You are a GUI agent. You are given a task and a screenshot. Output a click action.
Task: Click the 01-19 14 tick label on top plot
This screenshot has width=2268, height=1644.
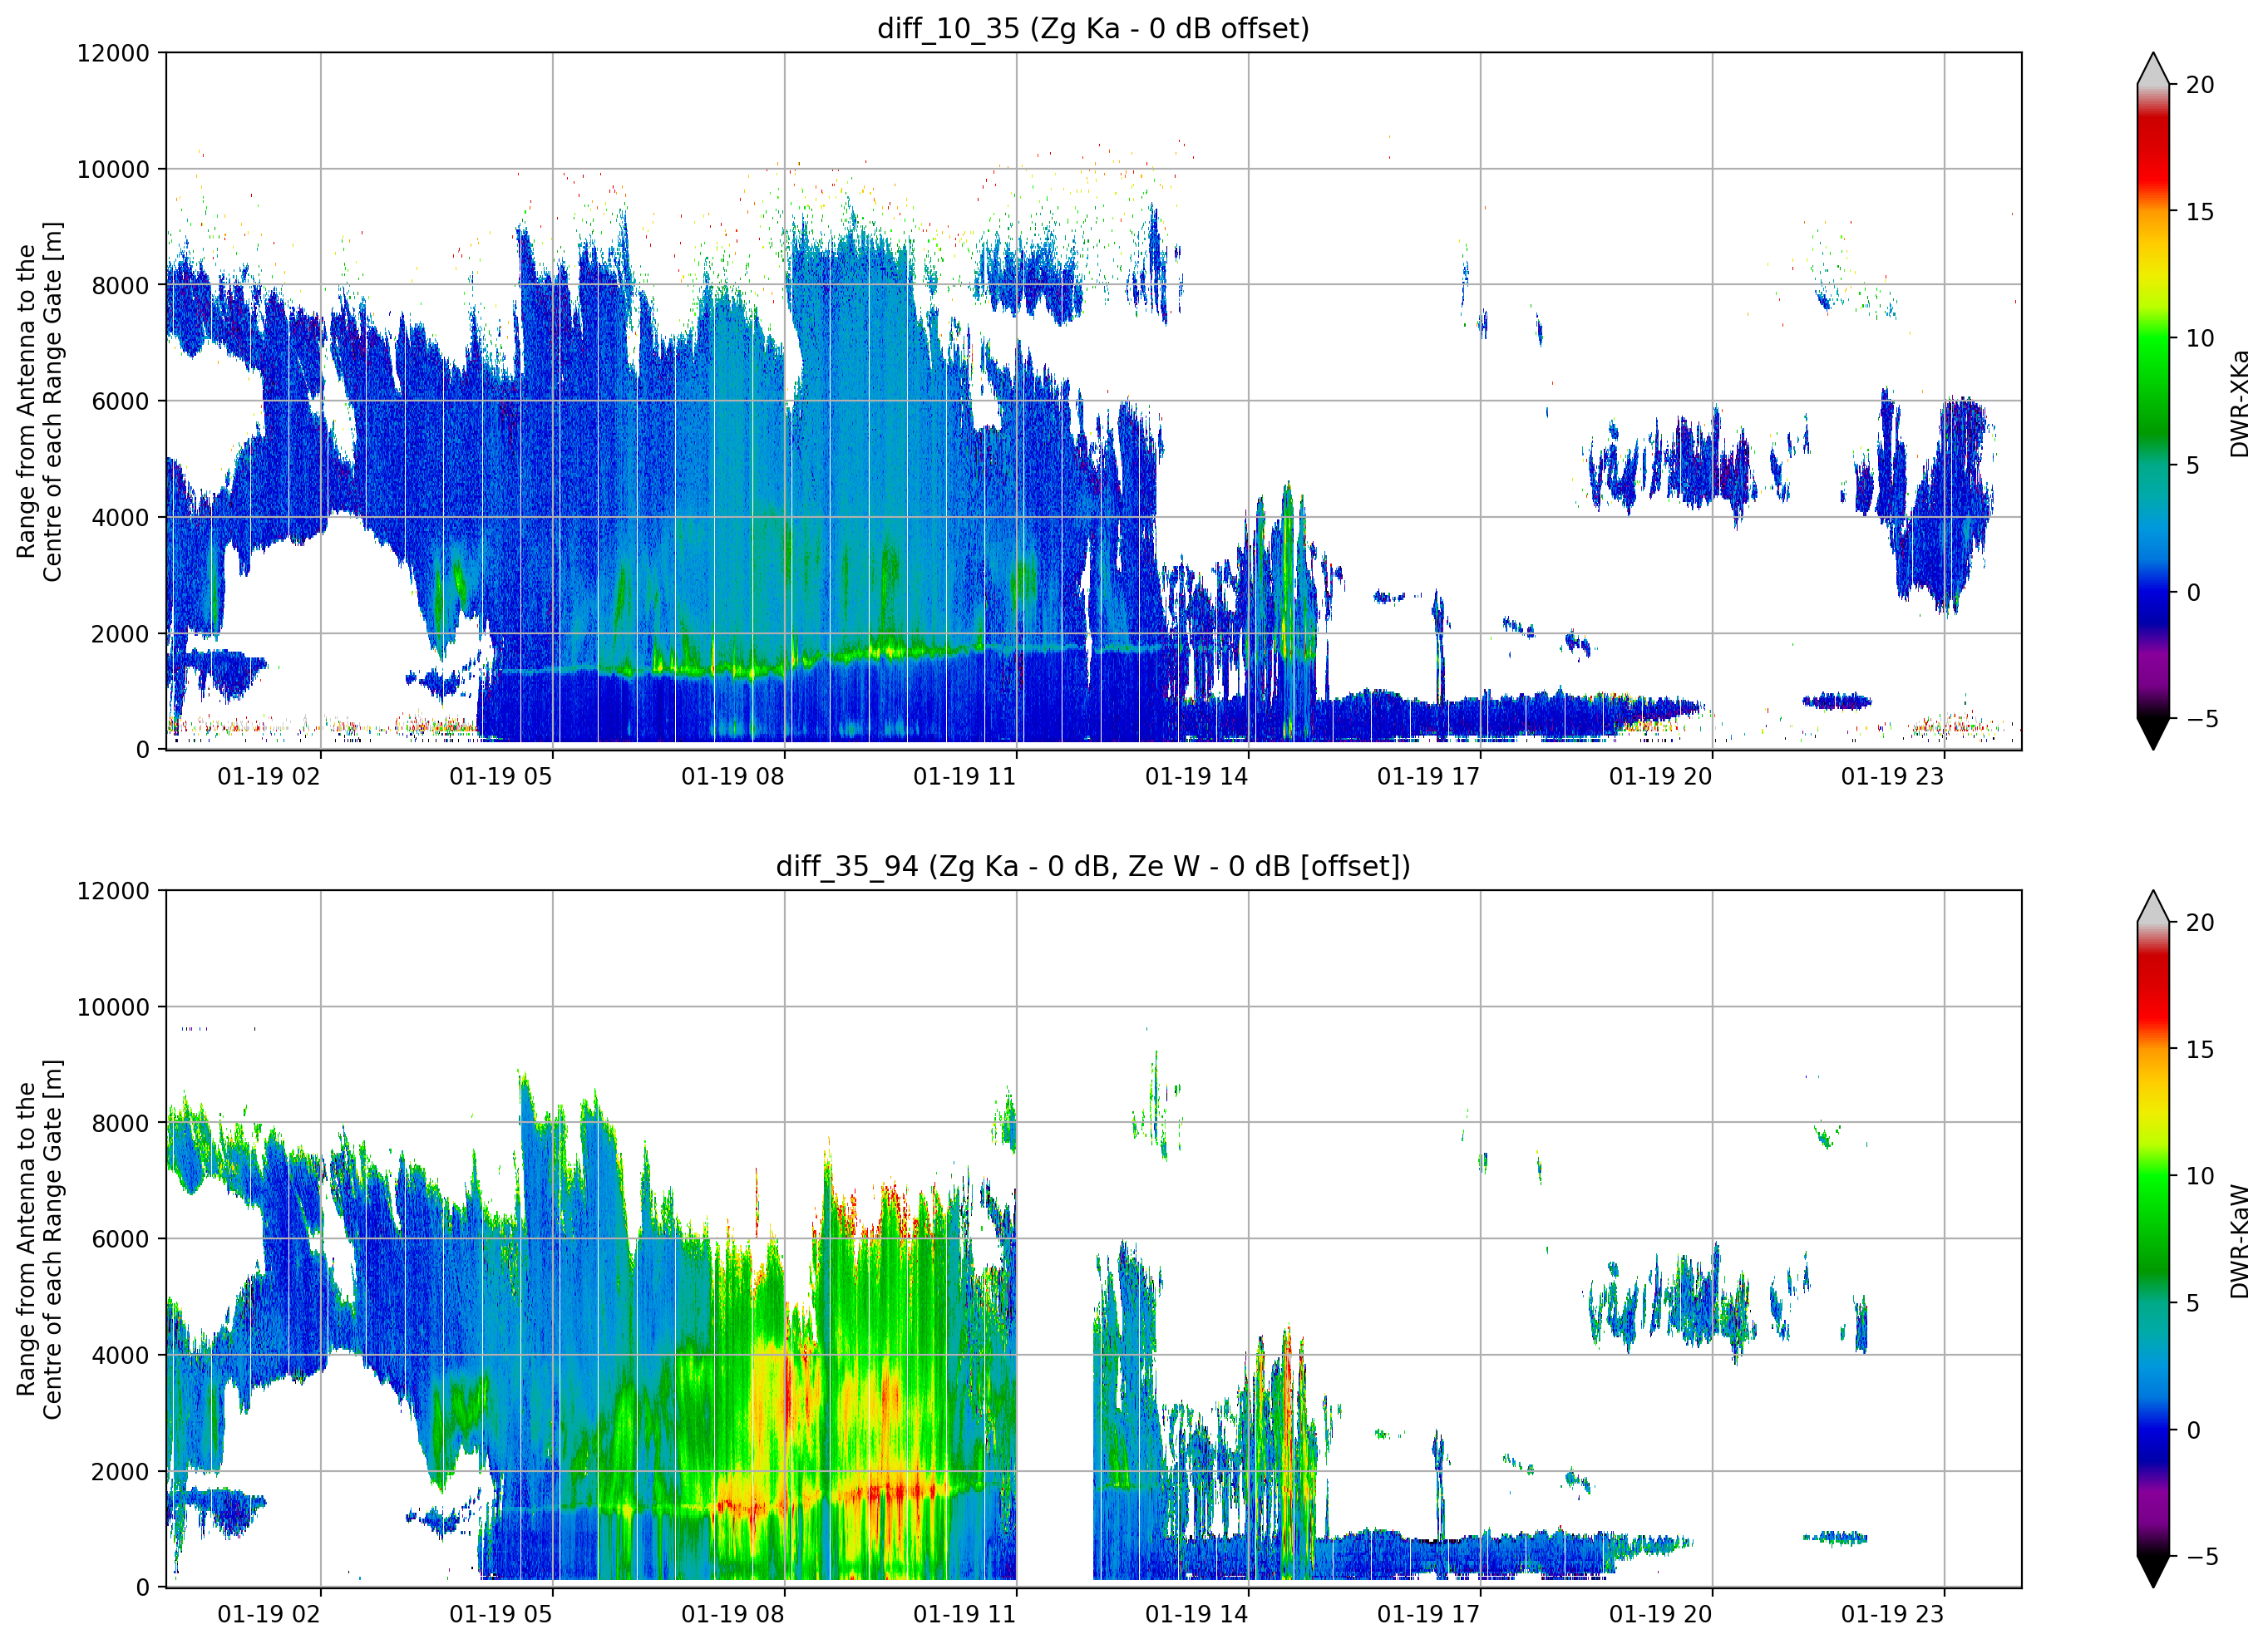click(1197, 777)
